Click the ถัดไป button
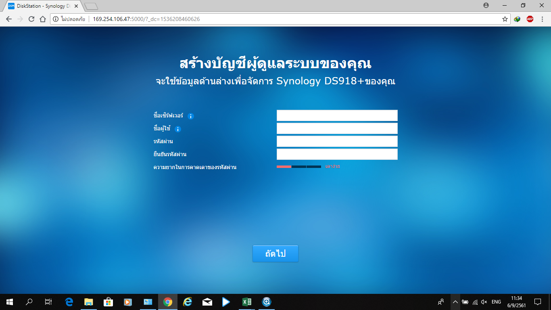Image resolution: width=551 pixels, height=310 pixels. click(275, 254)
